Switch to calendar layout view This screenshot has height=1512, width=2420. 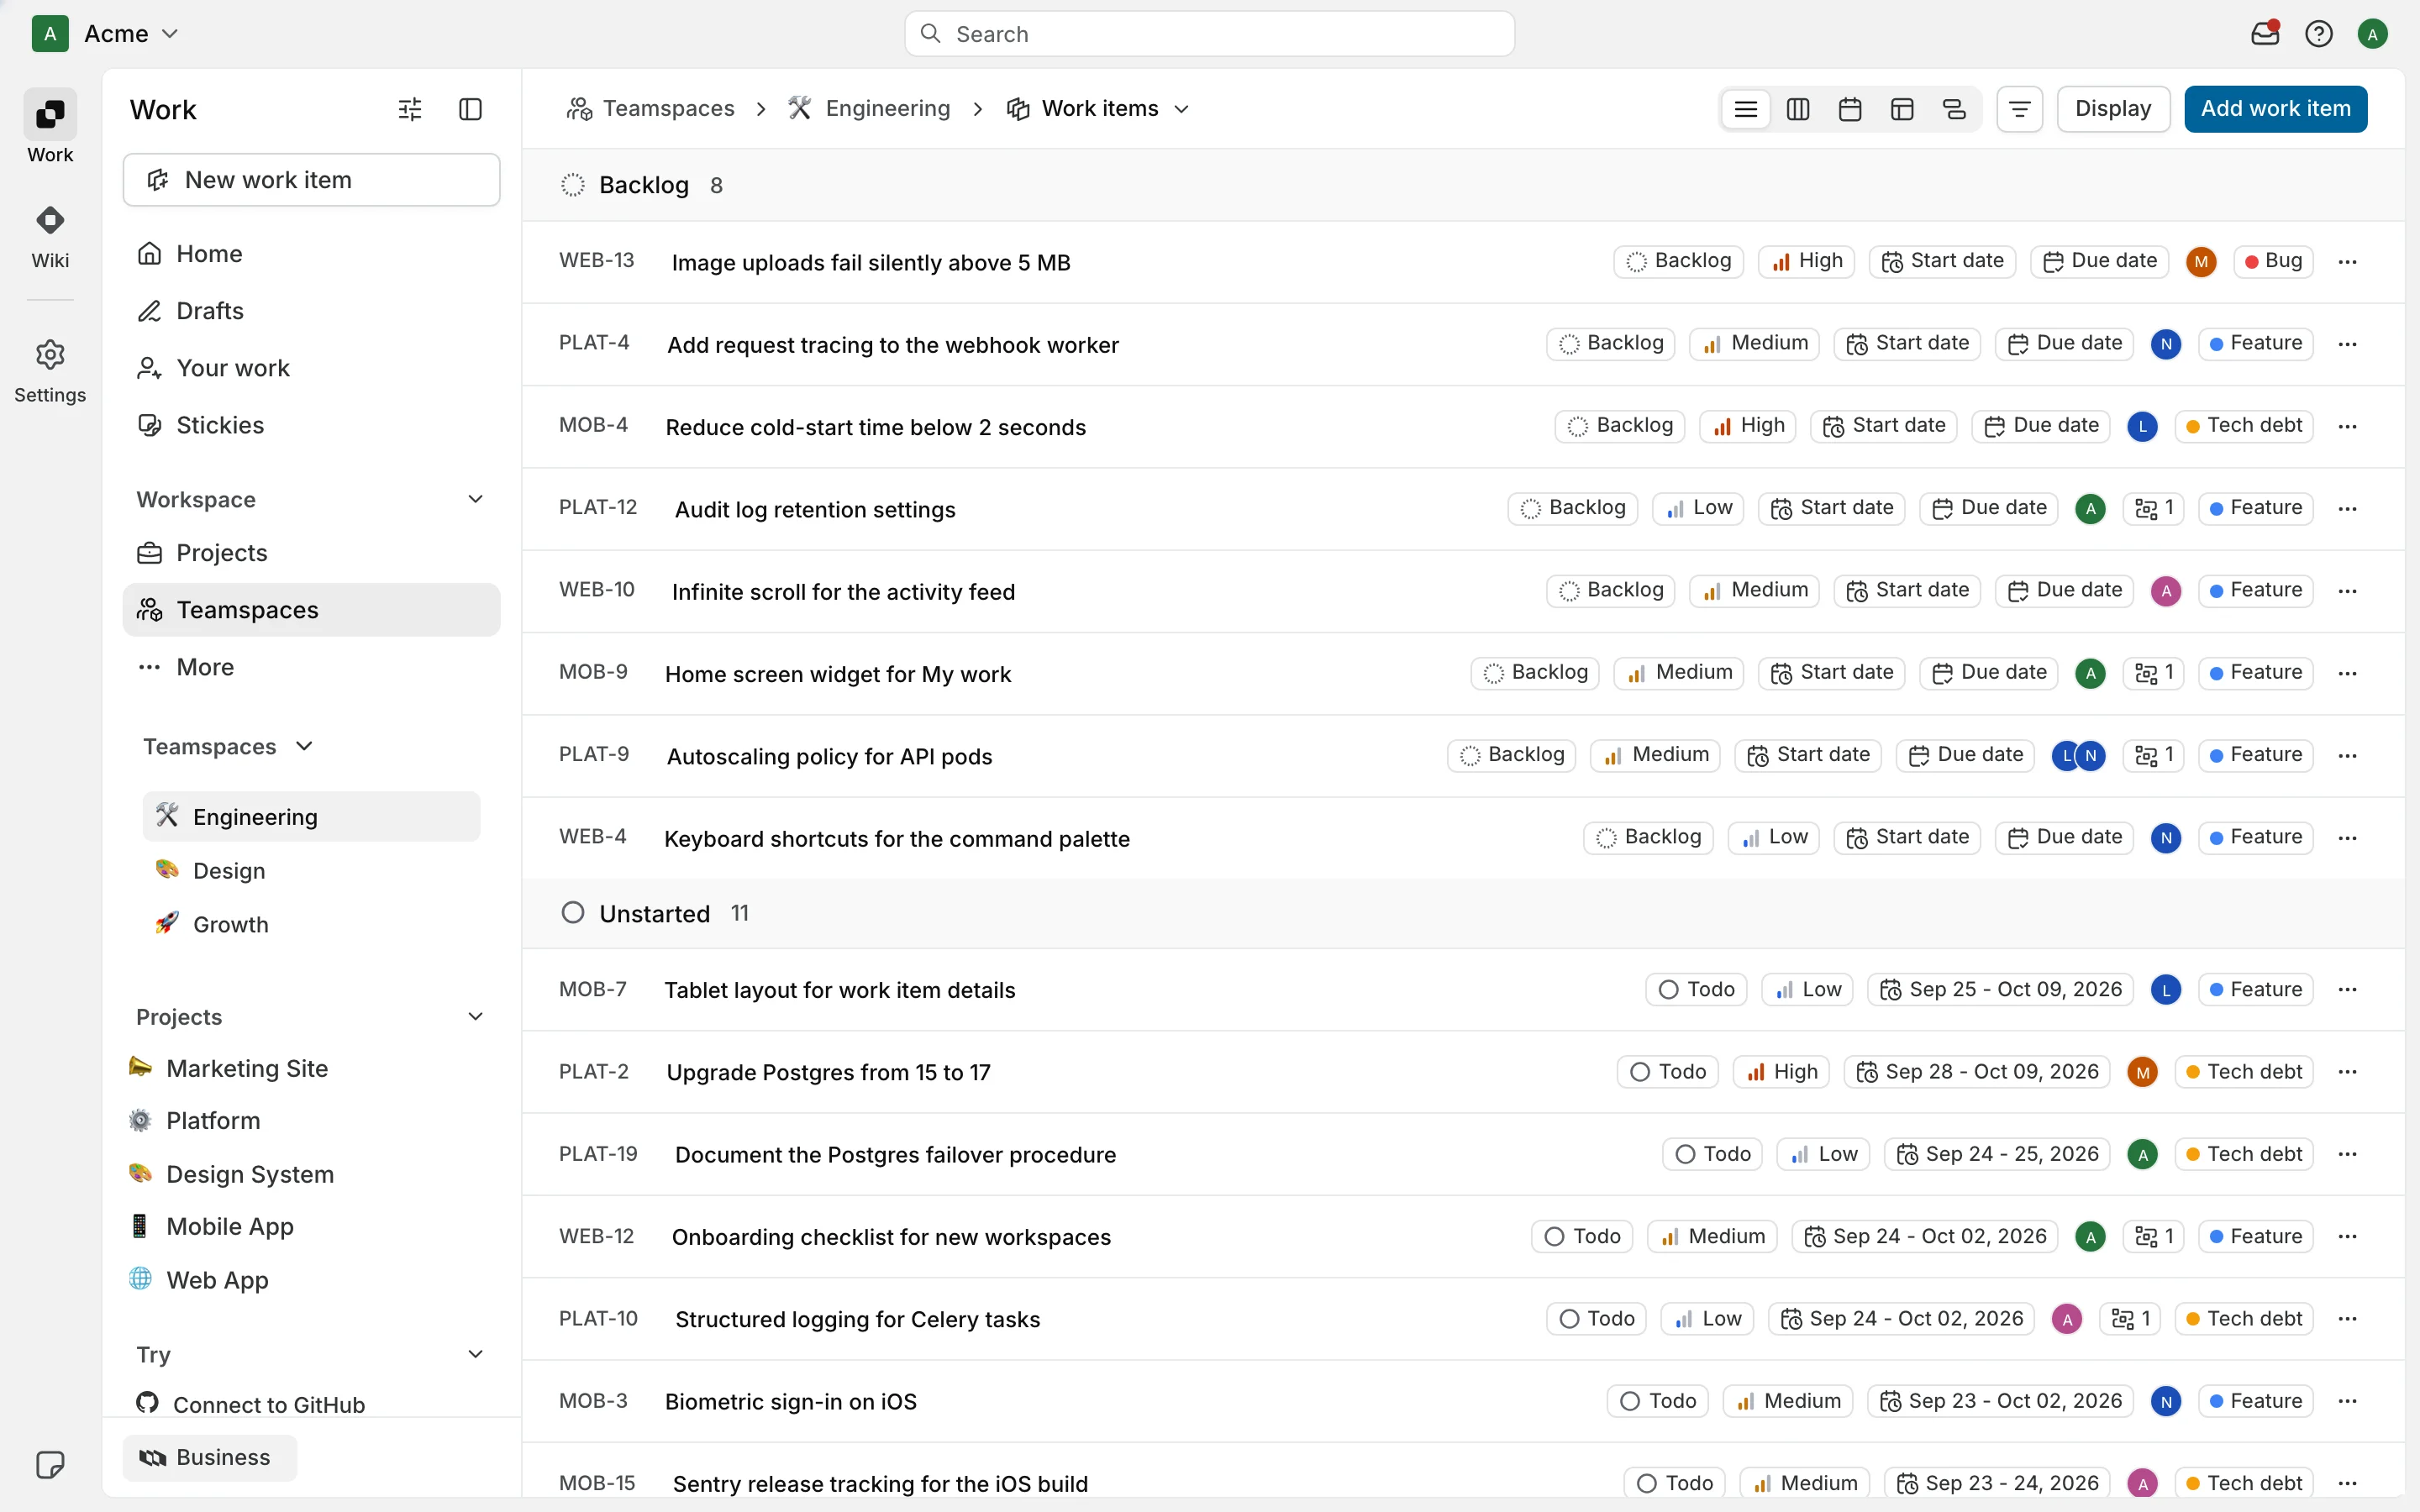click(1850, 109)
